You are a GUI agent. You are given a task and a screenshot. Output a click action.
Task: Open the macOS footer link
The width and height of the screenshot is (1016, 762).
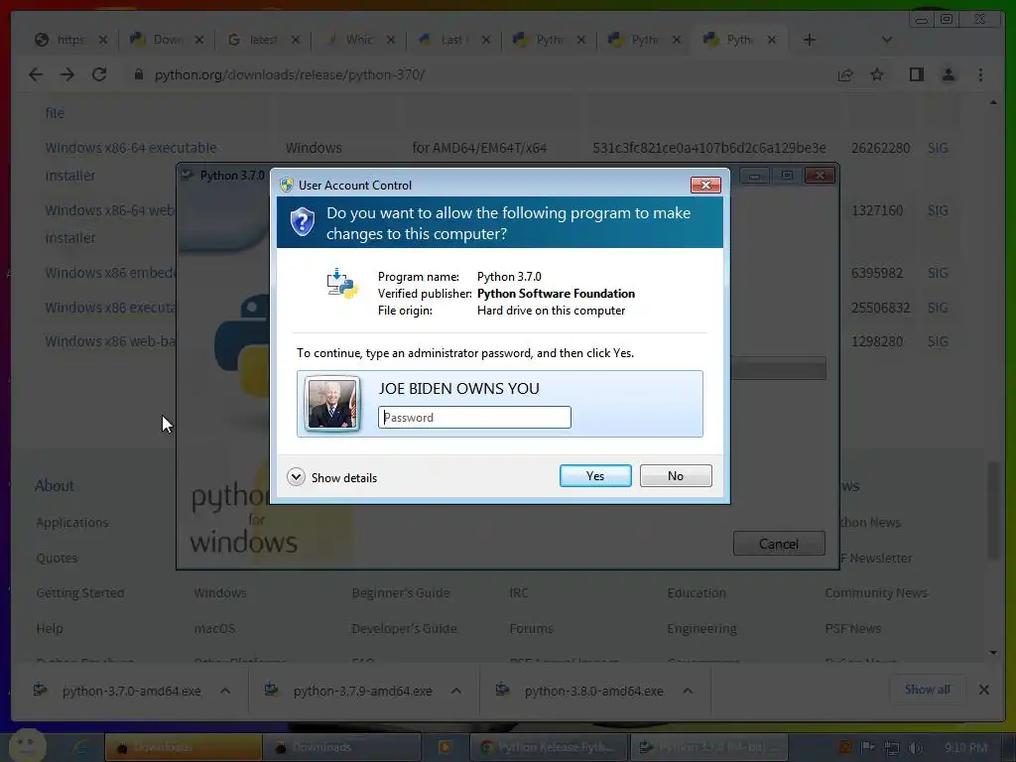(x=214, y=628)
